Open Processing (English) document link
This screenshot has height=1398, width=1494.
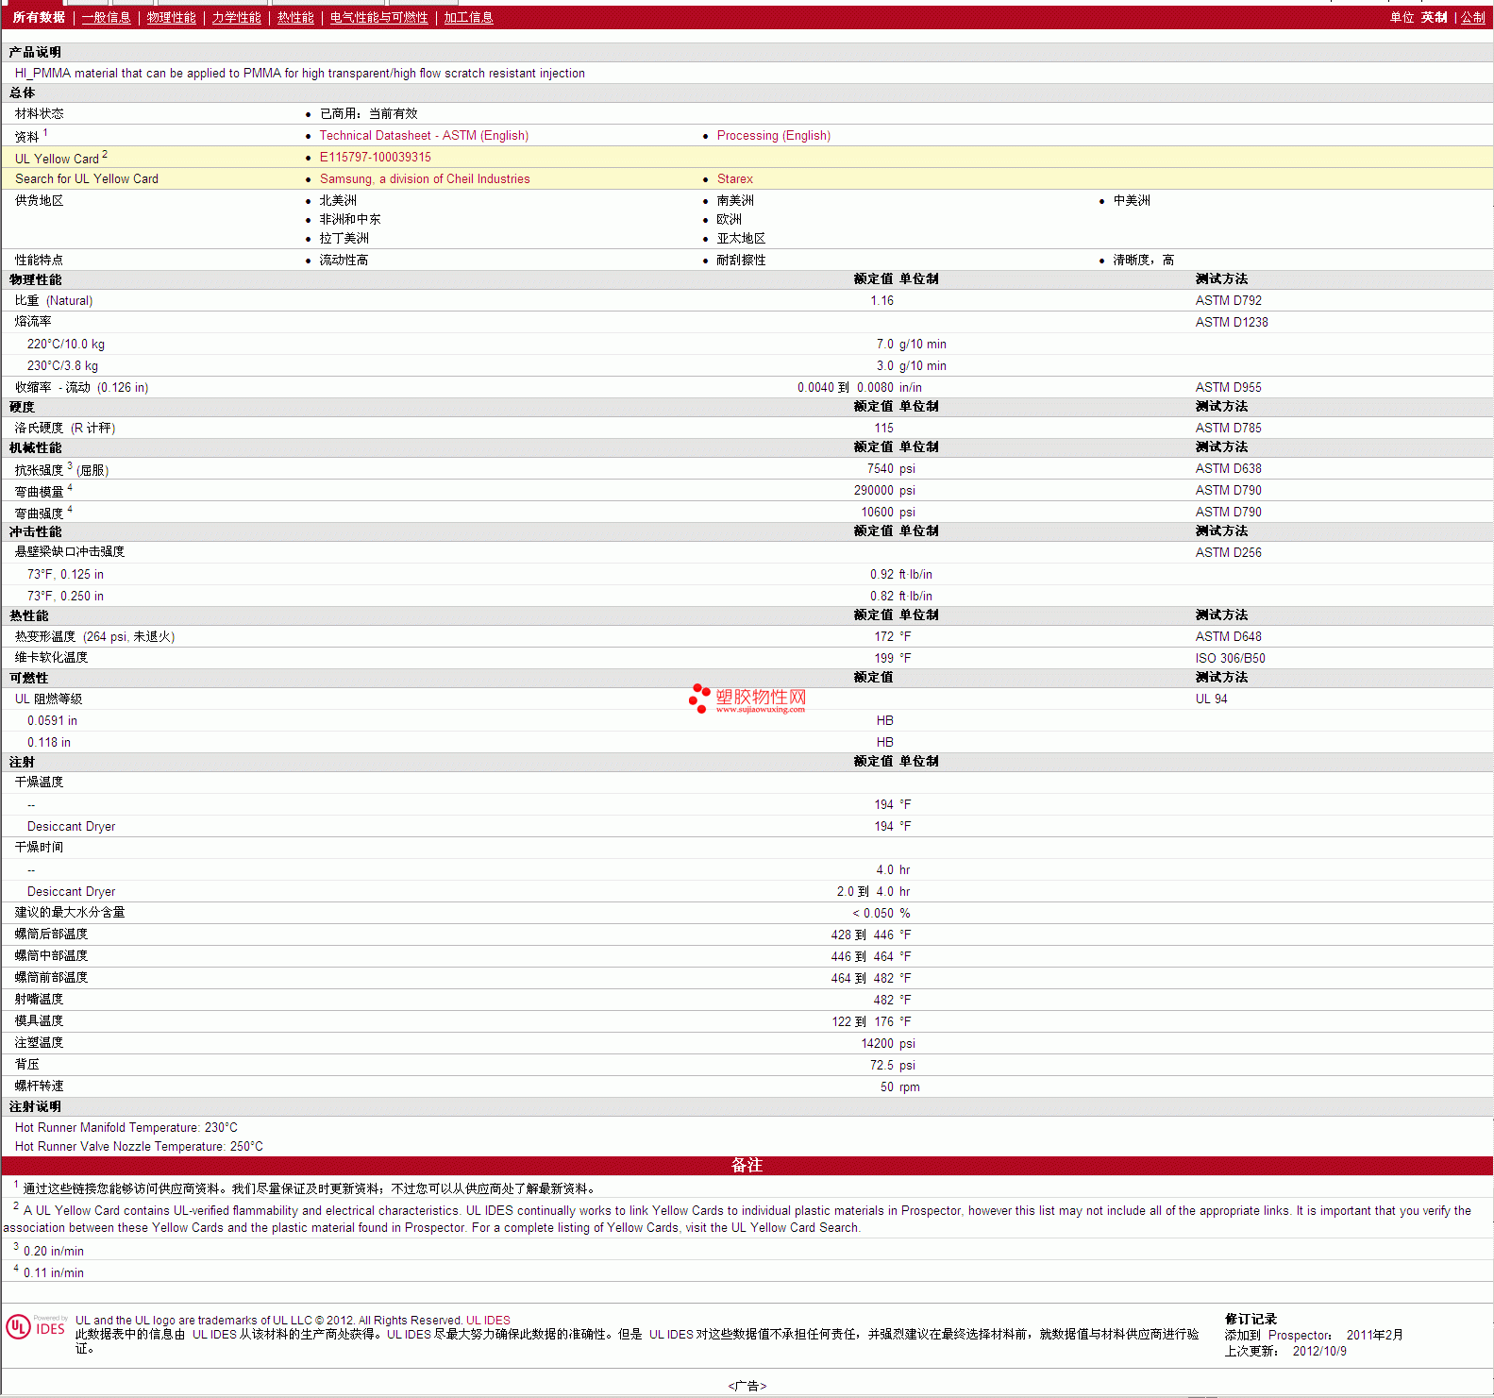(x=774, y=135)
